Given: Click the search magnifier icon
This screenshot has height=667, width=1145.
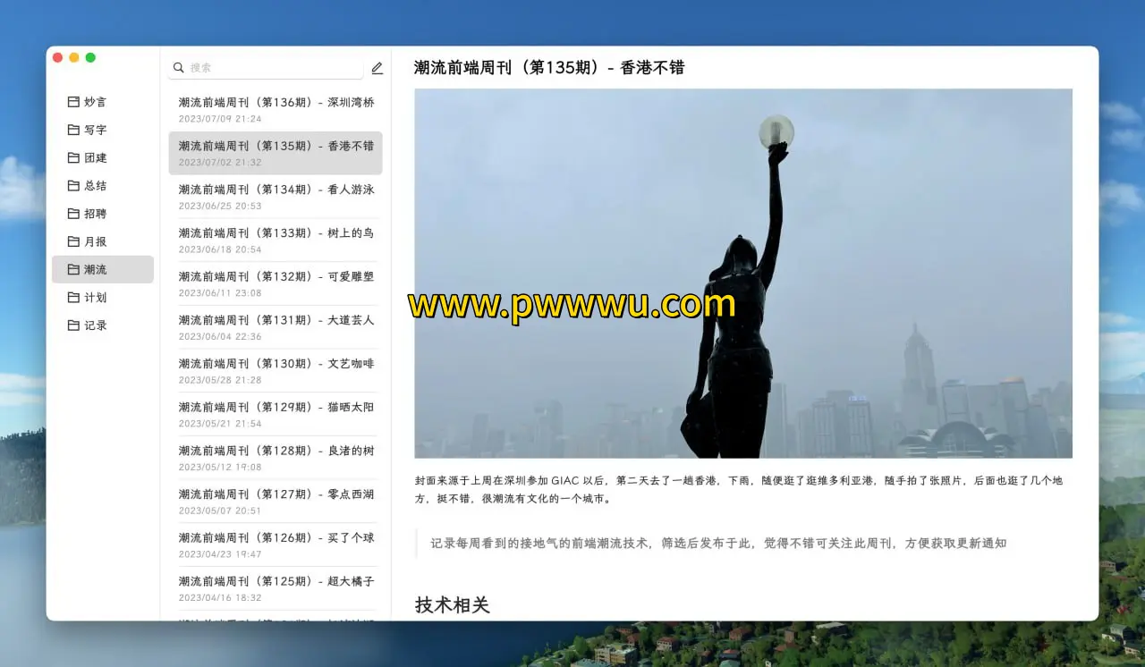Looking at the screenshot, I should tap(179, 68).
